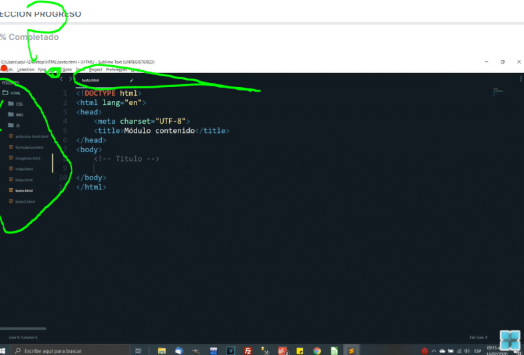This screenshot has width=524, height=355.
Task: Open the Project menu
Action: click(96, 69)
